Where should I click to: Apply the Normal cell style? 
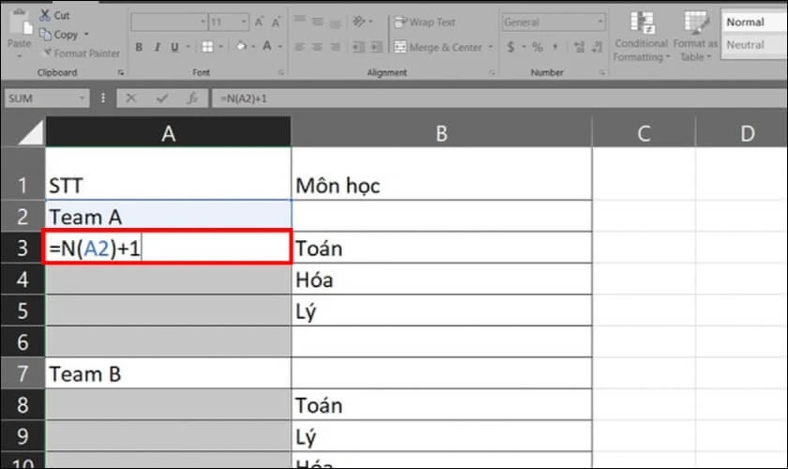point(754,23)
